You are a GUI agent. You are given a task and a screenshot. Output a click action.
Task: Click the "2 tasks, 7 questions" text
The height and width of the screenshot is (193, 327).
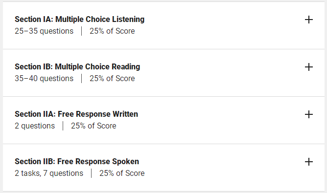pyautogui.click(x=49, y=173)
